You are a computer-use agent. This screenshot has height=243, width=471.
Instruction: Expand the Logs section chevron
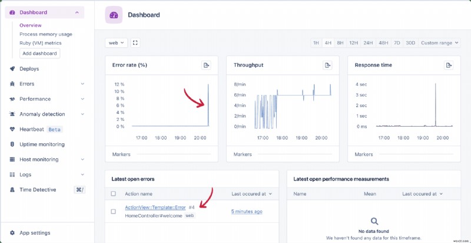click(x=82, y=175)
